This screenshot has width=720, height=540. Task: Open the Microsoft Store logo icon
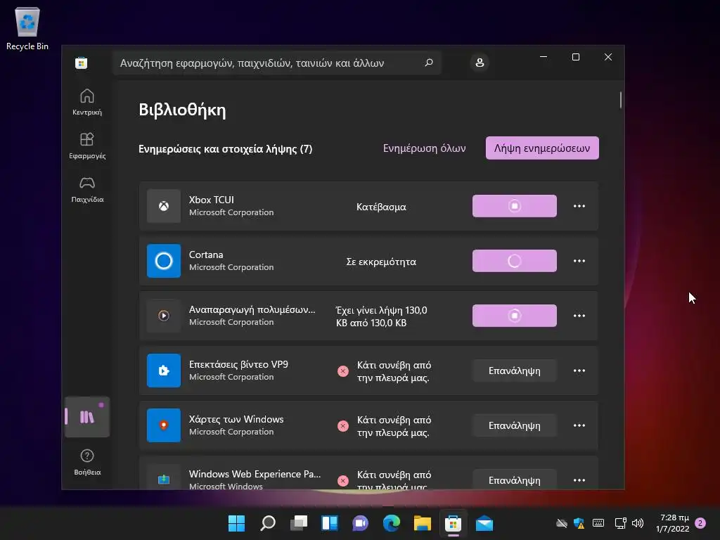pyautogui.click(x=82, y=63)
